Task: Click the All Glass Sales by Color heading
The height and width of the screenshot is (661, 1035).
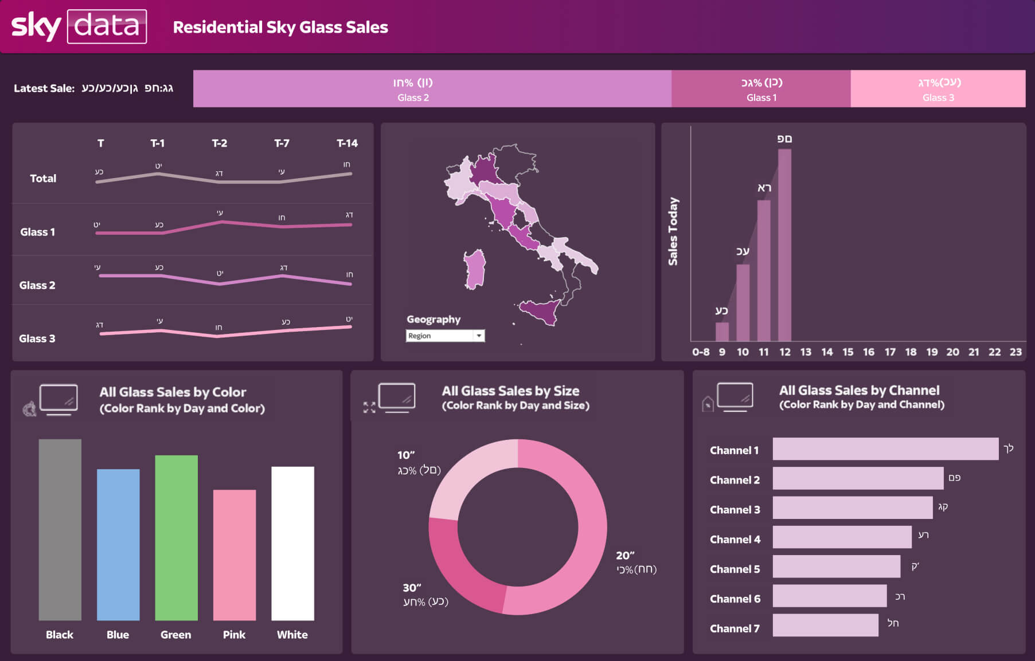Action: click(x=173, y=392)
